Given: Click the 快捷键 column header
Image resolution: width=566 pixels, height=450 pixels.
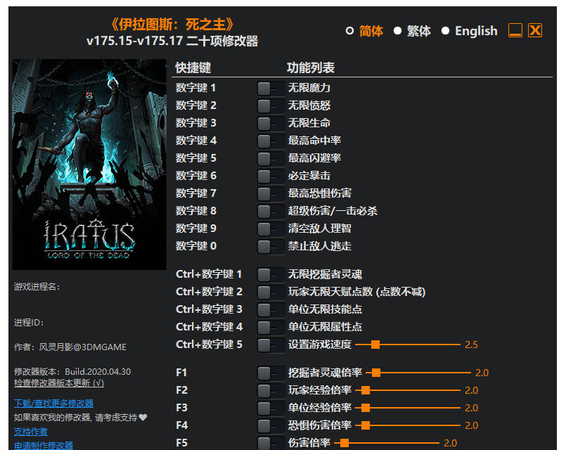Looking at the screenshot, I should tap(193, 67).
